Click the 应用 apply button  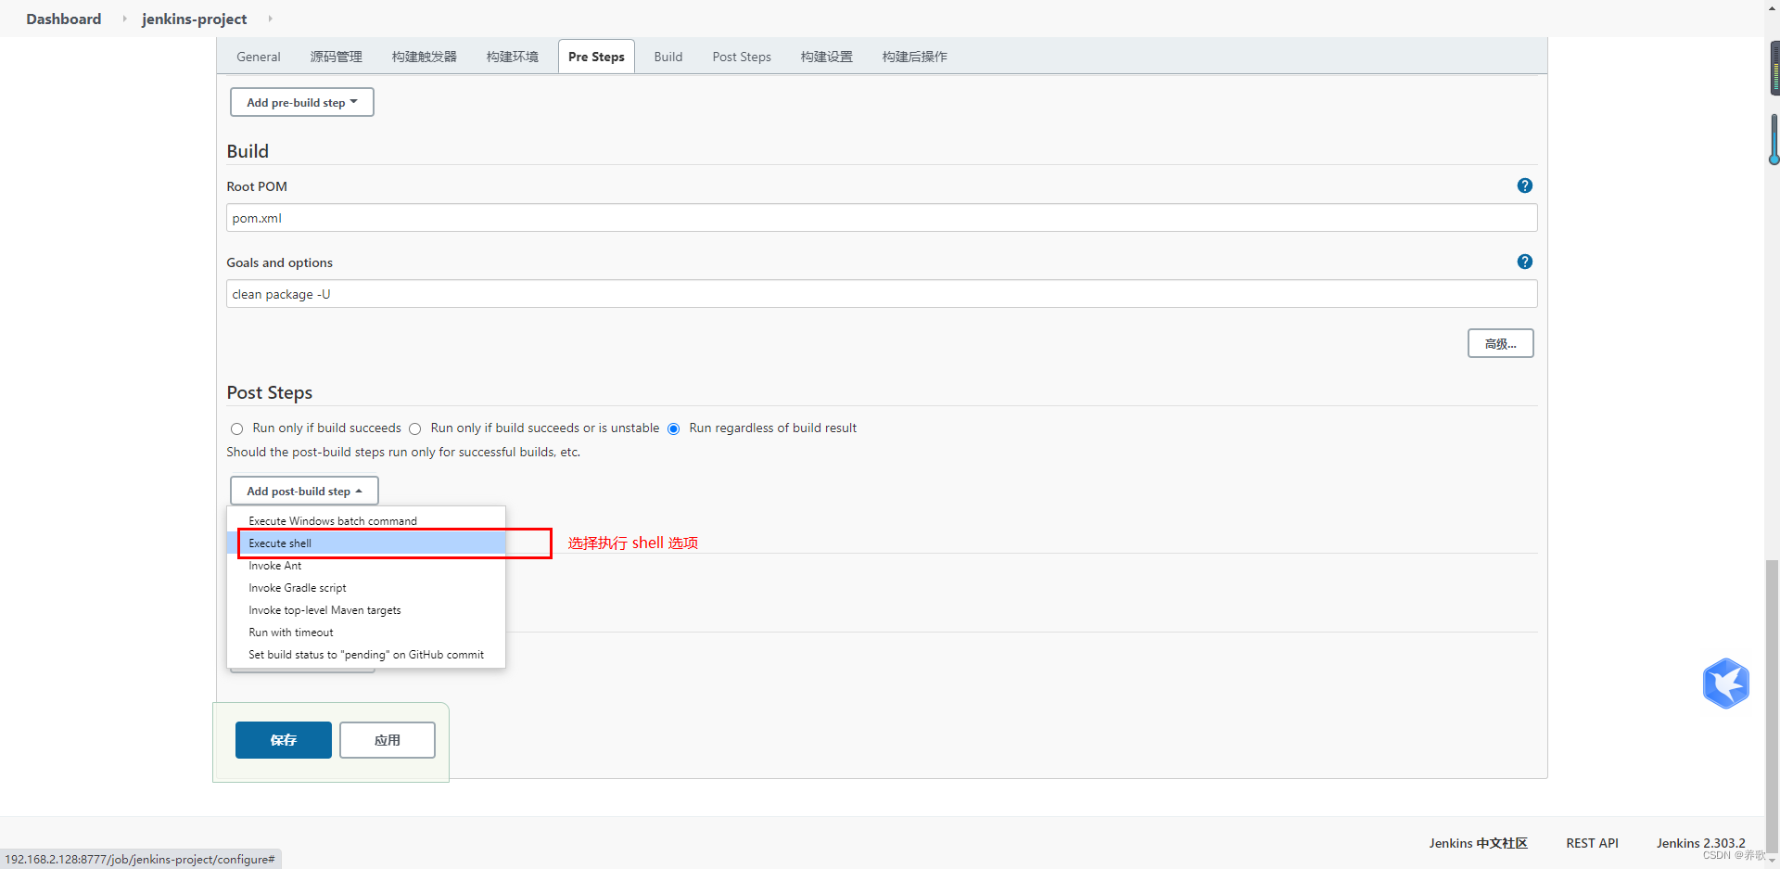pyautogui.click(x=387, y=740)
